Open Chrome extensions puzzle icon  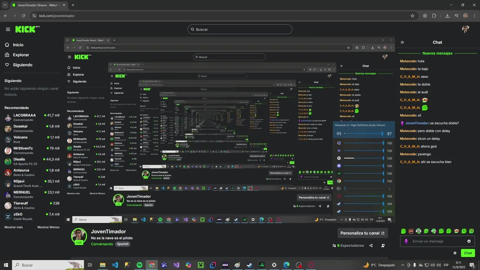coord(434,16)
